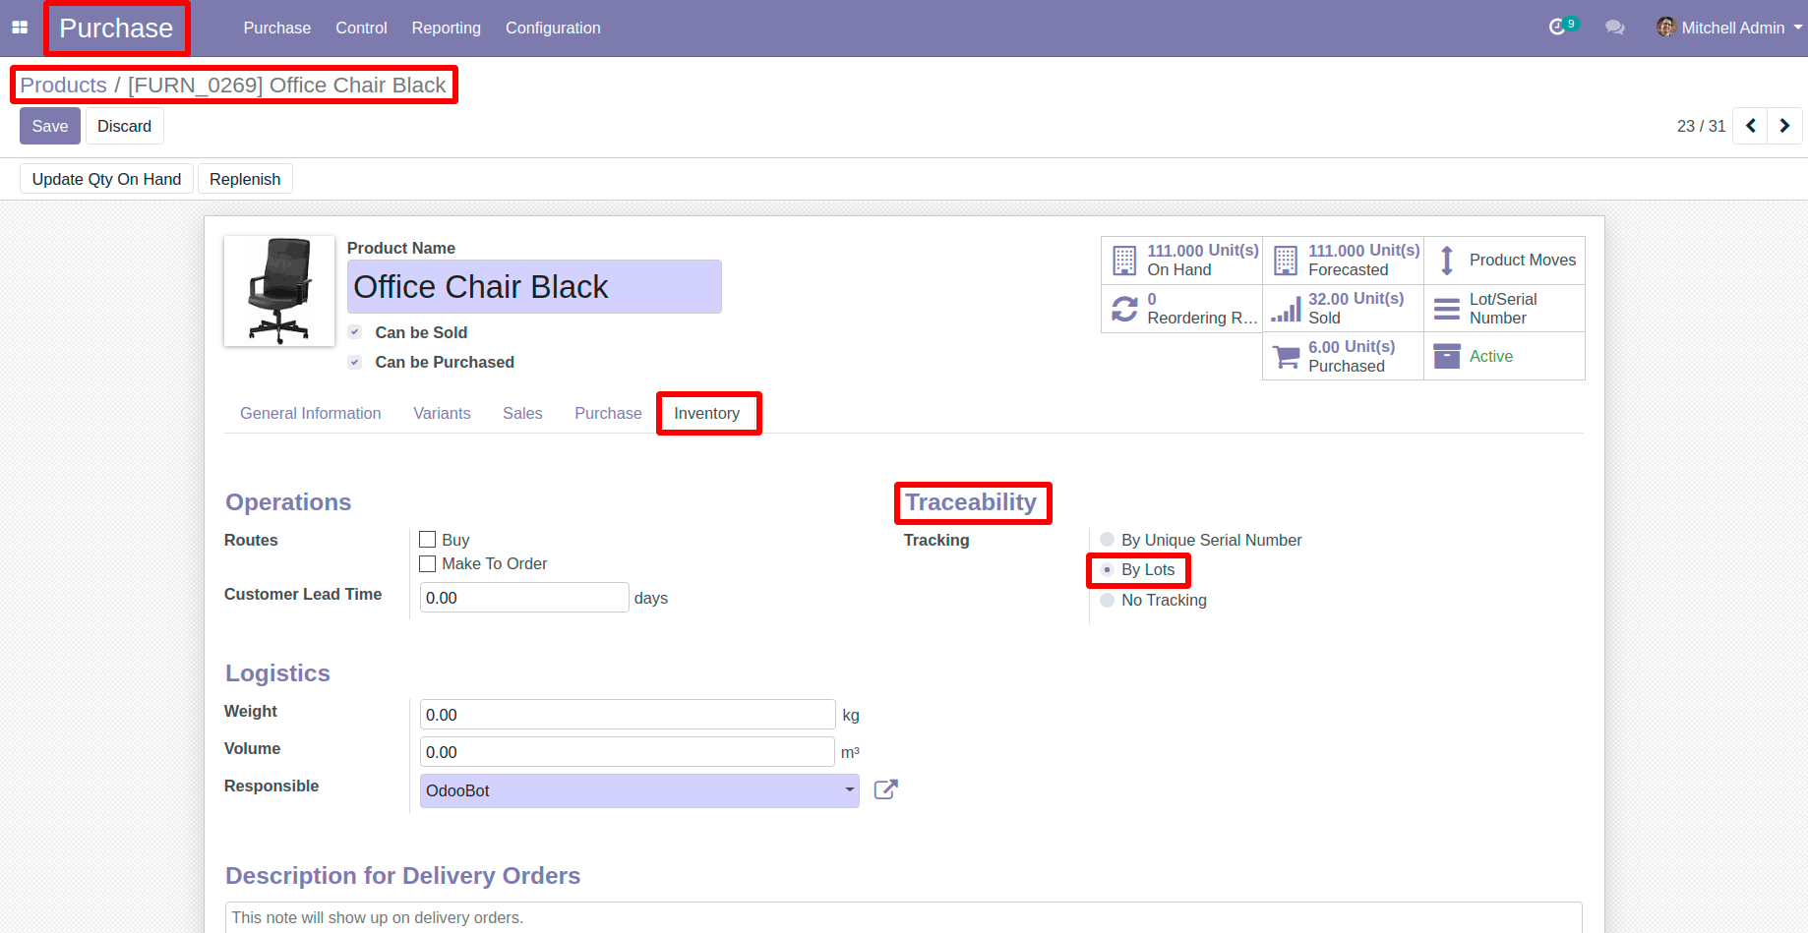Open Reordering Rules stat button
This screenshot has height=933, width=1808.
1181,309
